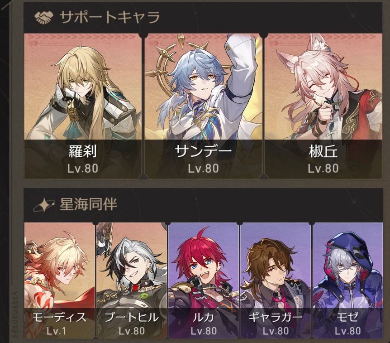Click the handshake icon beside サポートキャラ
Image resolution: width=390 pixels, height=343 pixels.
click(44, 18)
